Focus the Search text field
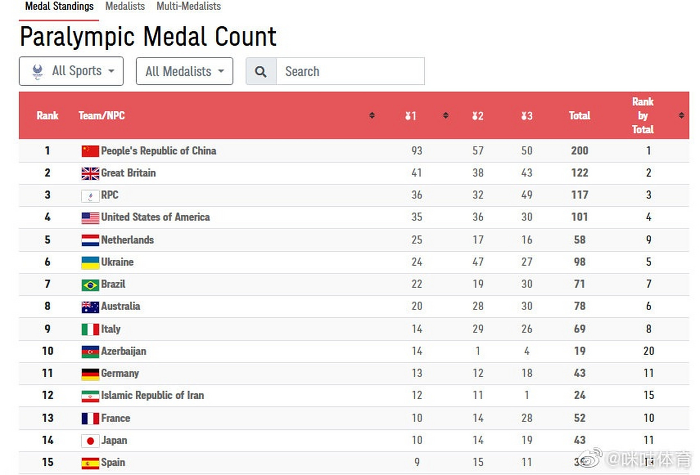Viewport: 700px width, 475px height. [350, 71]
